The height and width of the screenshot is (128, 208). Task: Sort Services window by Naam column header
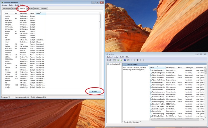click(x=157, y=67)
